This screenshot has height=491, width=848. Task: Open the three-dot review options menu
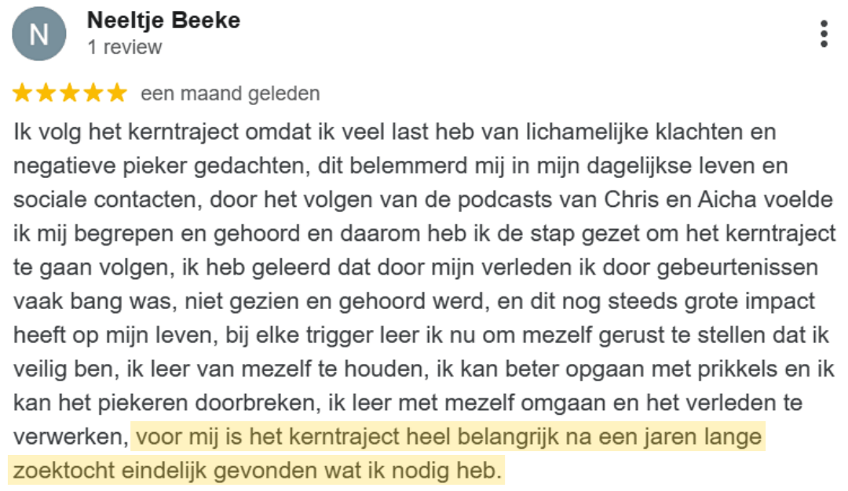tap(824, 35)
